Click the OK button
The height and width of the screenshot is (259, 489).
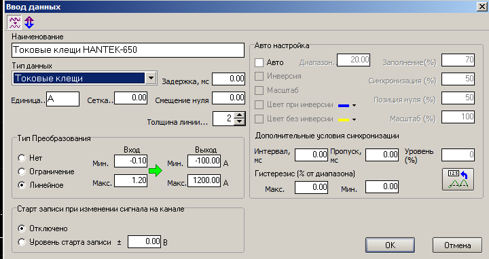tap(390, 245)
